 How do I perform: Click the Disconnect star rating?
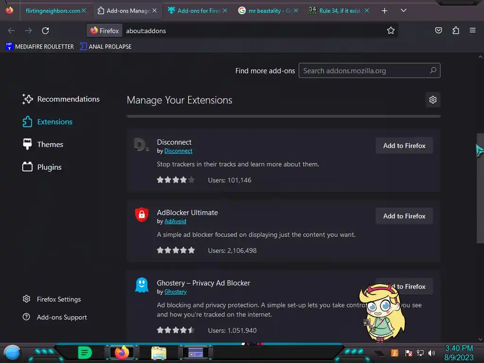(x=176, y=180)
